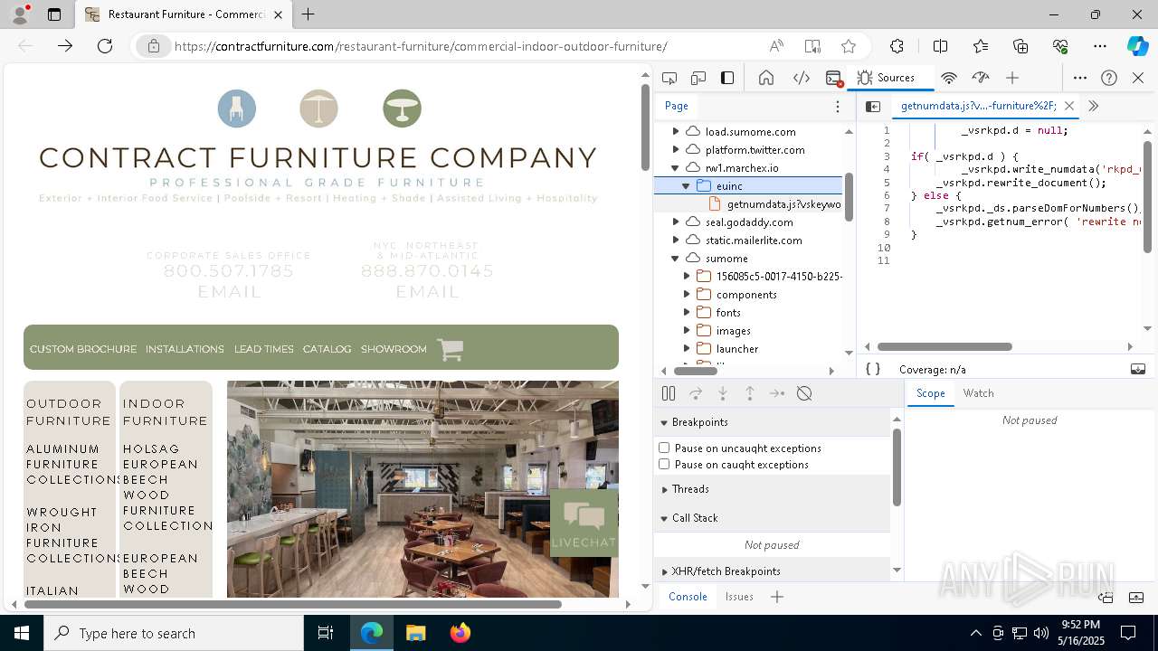Open the DevTools Welcome home icon
Screen dimensions: 1158x651
[766, 78]
